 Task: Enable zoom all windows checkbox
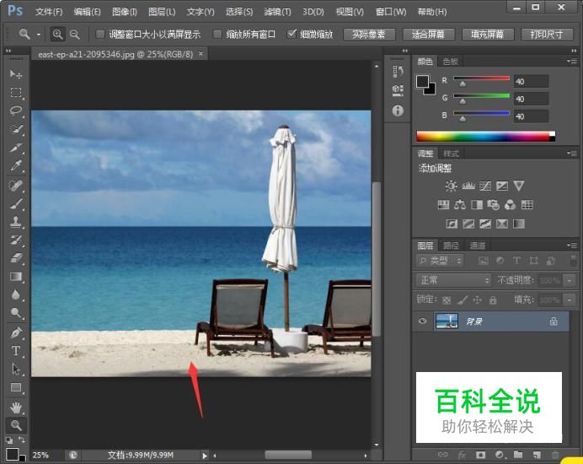217,35
